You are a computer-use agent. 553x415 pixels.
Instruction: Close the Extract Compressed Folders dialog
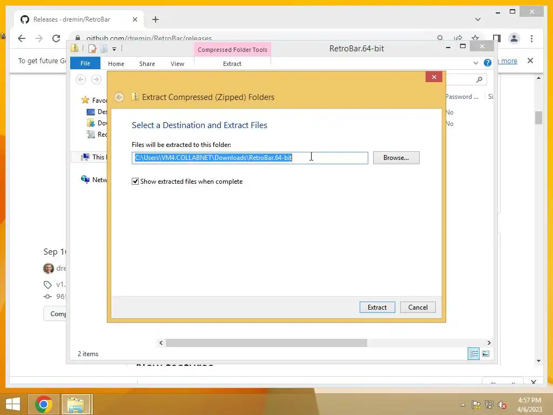click(434, 77)
